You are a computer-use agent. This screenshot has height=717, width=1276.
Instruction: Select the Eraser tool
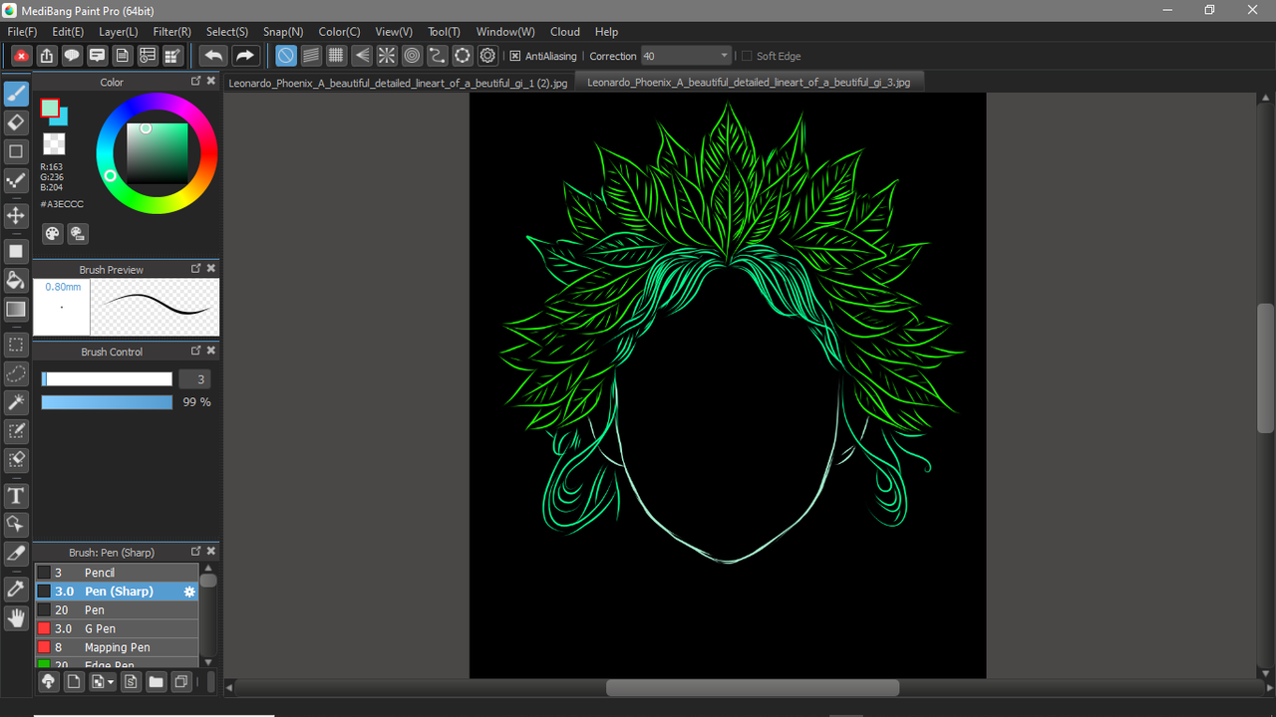click(16, 122)
